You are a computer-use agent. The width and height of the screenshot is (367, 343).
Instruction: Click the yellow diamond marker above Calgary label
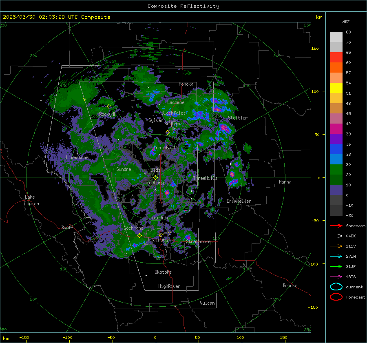pyautogui.click(x=161, y=235)
